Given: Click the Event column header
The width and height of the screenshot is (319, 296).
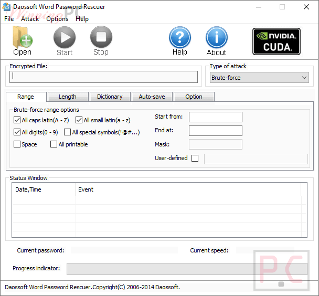Looking at the screenshot, I should point(188,189).
